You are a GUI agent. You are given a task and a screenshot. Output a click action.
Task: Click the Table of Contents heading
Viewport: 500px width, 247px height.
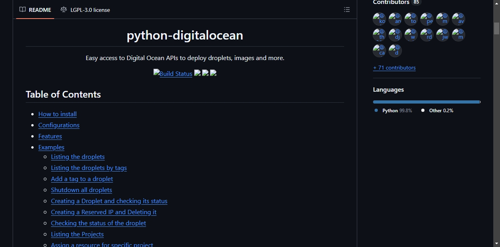point(63,94)
